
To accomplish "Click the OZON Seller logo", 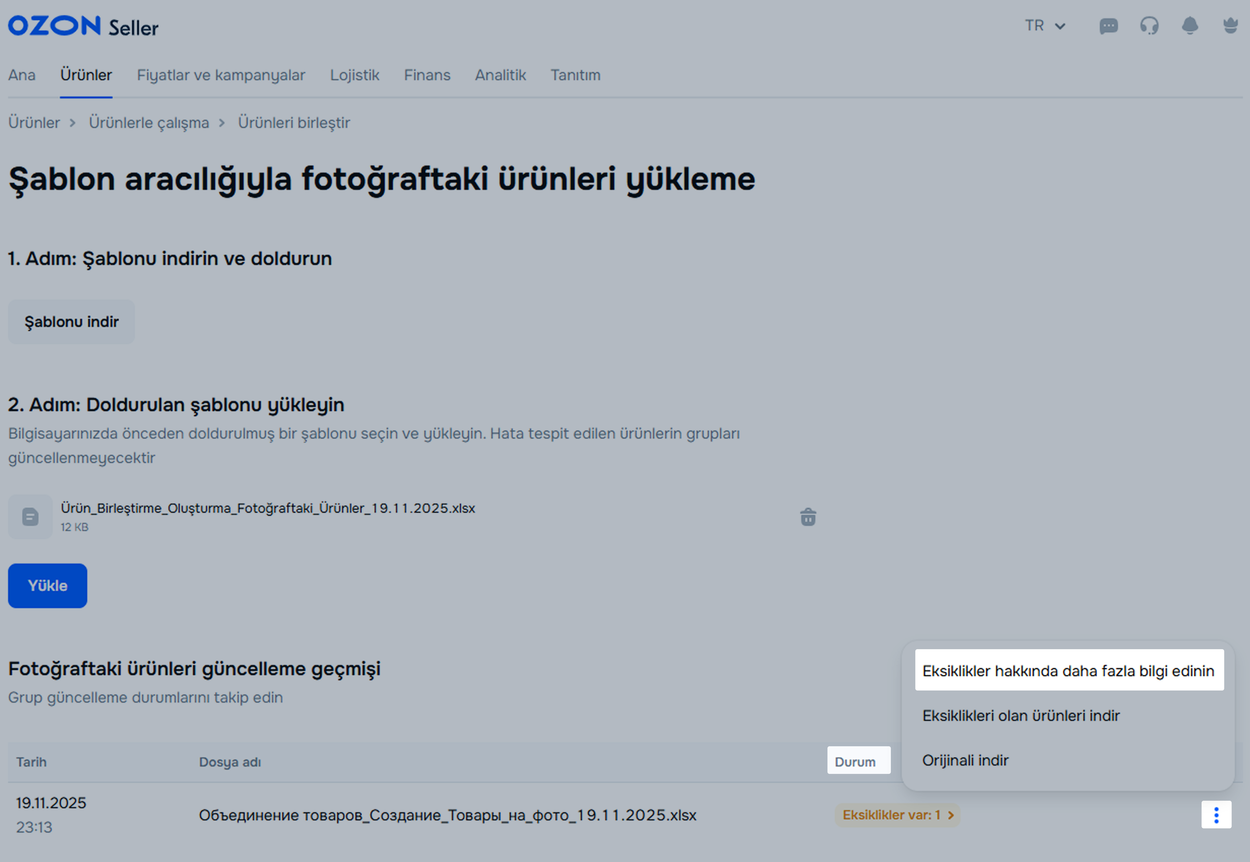I will (x=83, y=27).
